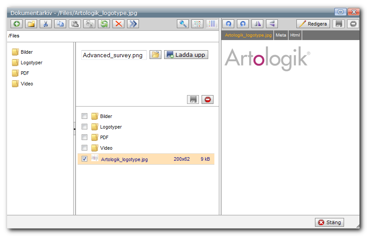Uncheck the Artologik_logotype.jpg checkbox
367x236 pixels.
[85, 159]
